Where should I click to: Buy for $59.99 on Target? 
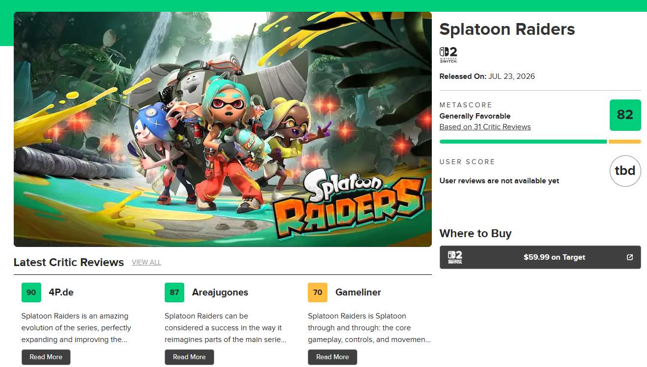click(540, 257)
